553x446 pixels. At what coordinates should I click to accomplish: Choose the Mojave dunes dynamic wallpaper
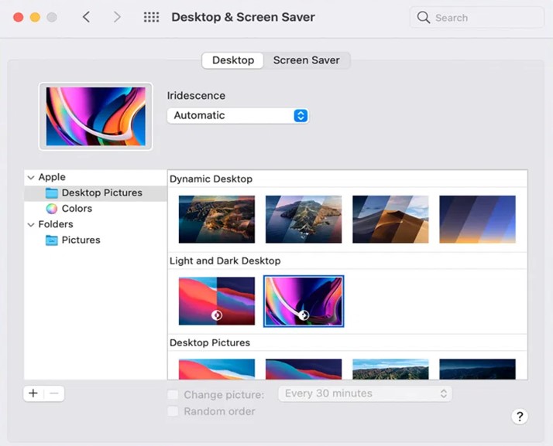tap(390, 220)
